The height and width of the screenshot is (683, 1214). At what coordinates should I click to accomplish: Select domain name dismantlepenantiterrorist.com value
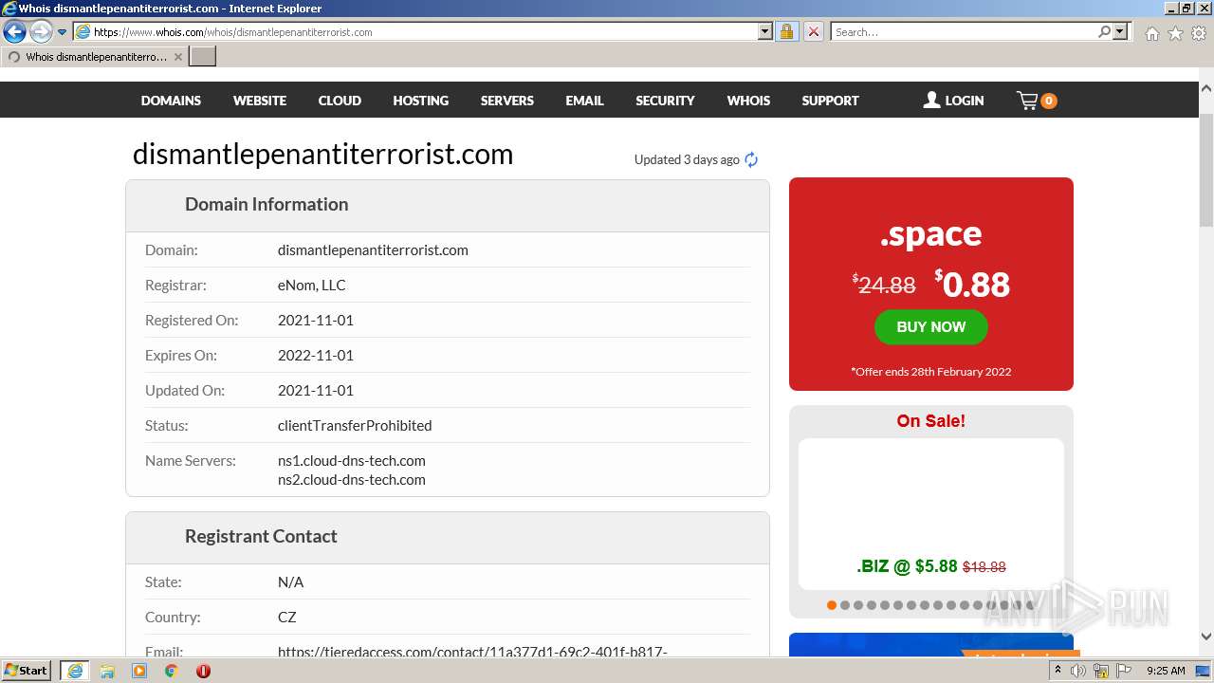tap(373, 250)
